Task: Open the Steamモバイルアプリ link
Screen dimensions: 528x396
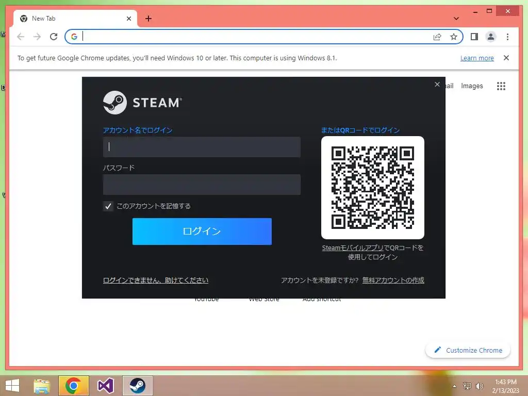Action: (x=353, y=248)
